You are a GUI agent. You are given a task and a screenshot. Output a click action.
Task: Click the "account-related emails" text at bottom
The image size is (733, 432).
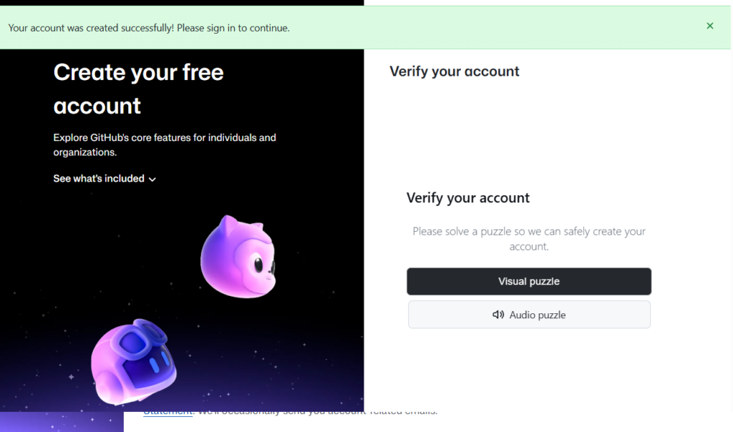(387, 412)
